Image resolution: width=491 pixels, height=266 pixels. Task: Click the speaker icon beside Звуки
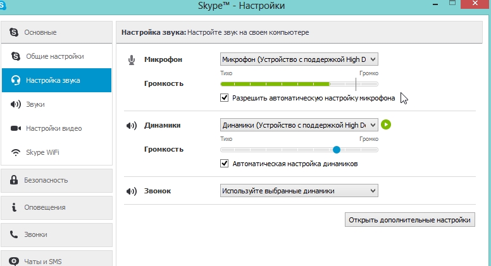16,104
